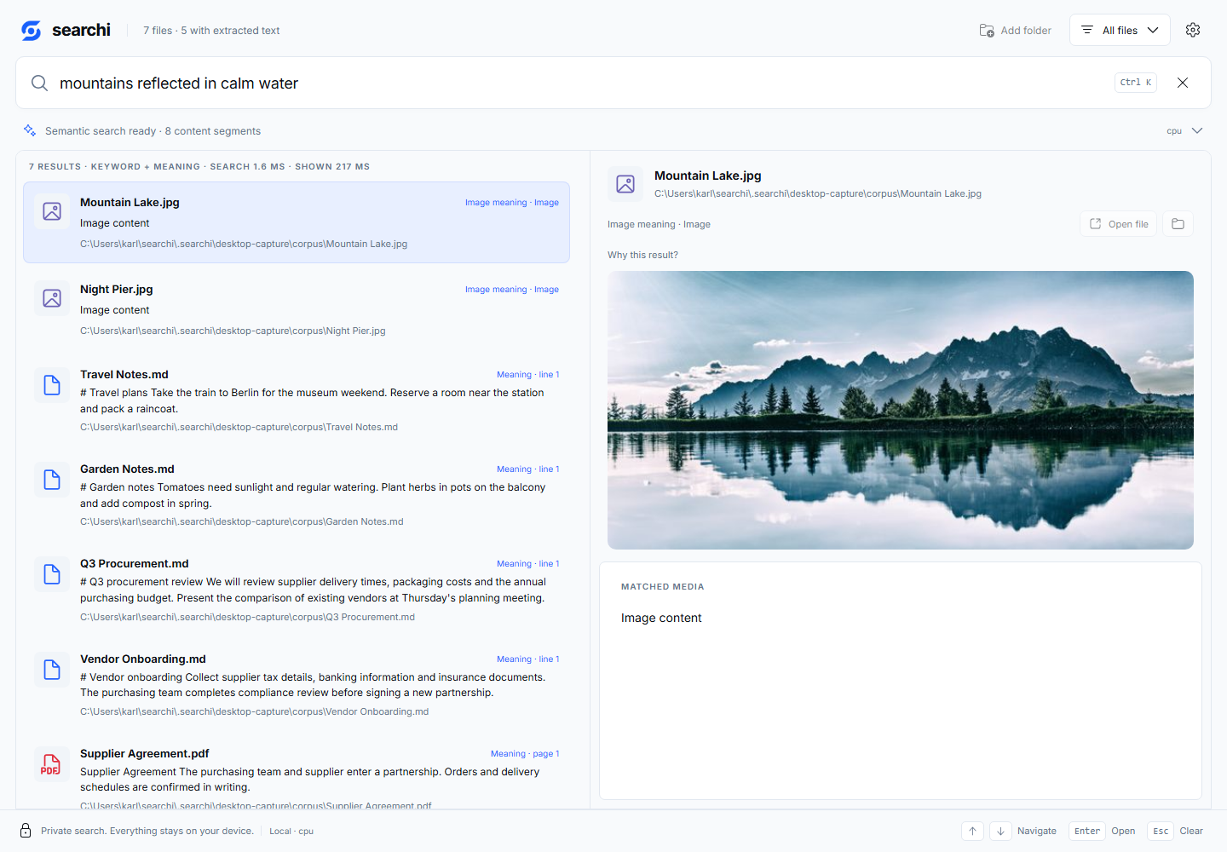Screen dimensions: 1227x852
Task: Click the reveal-in-folder icon in preview pane
Action: [x=1178, y=224]
